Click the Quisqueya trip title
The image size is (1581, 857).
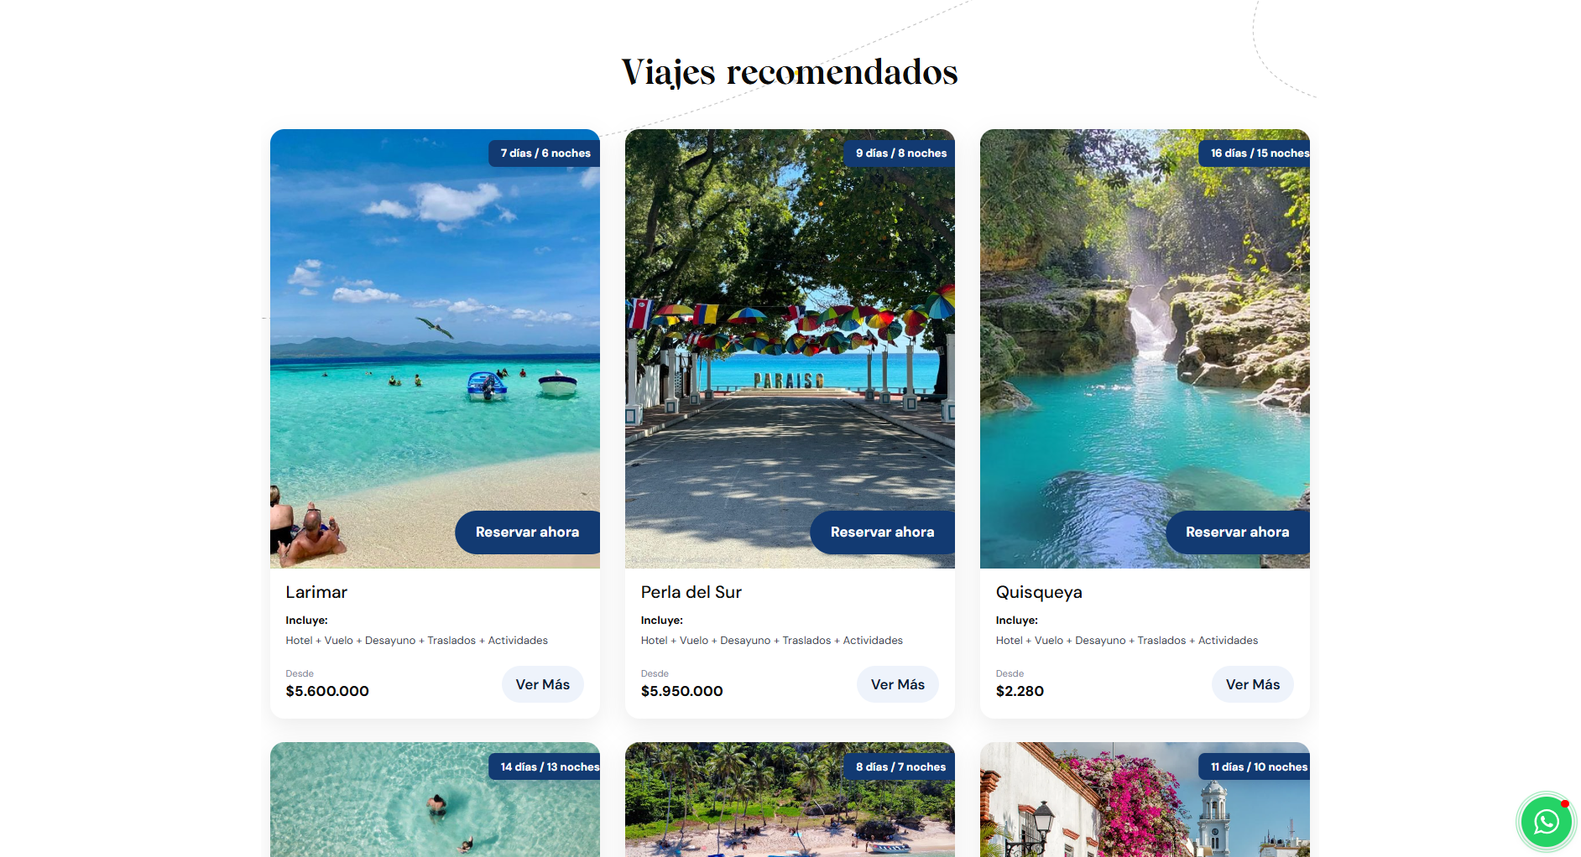(x=1039, y=593)
